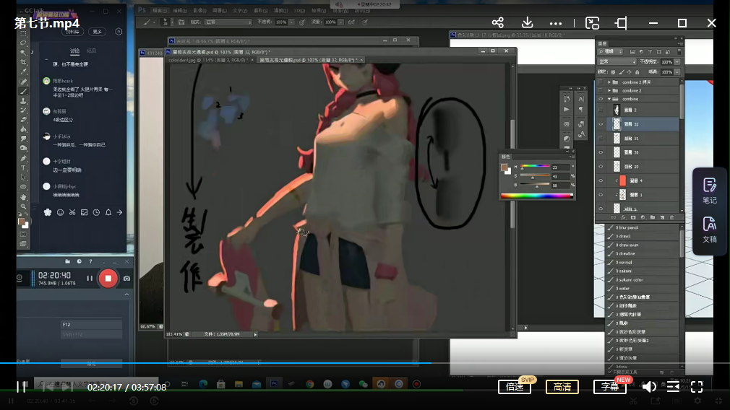Click the share icon in top bar

tap(497, 23)
